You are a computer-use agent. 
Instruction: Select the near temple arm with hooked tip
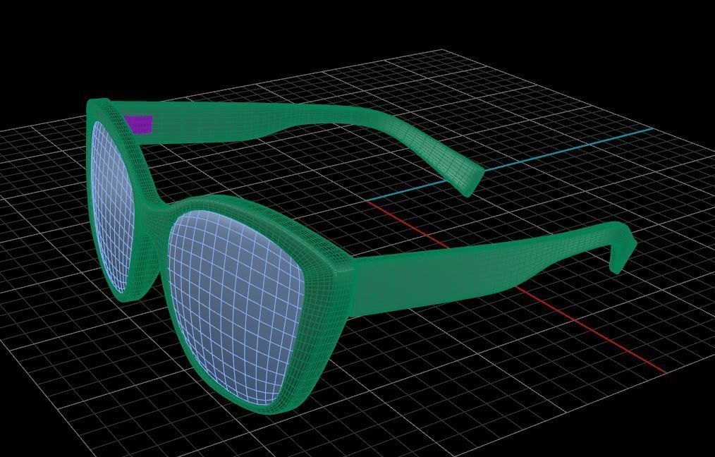point(492,270)
